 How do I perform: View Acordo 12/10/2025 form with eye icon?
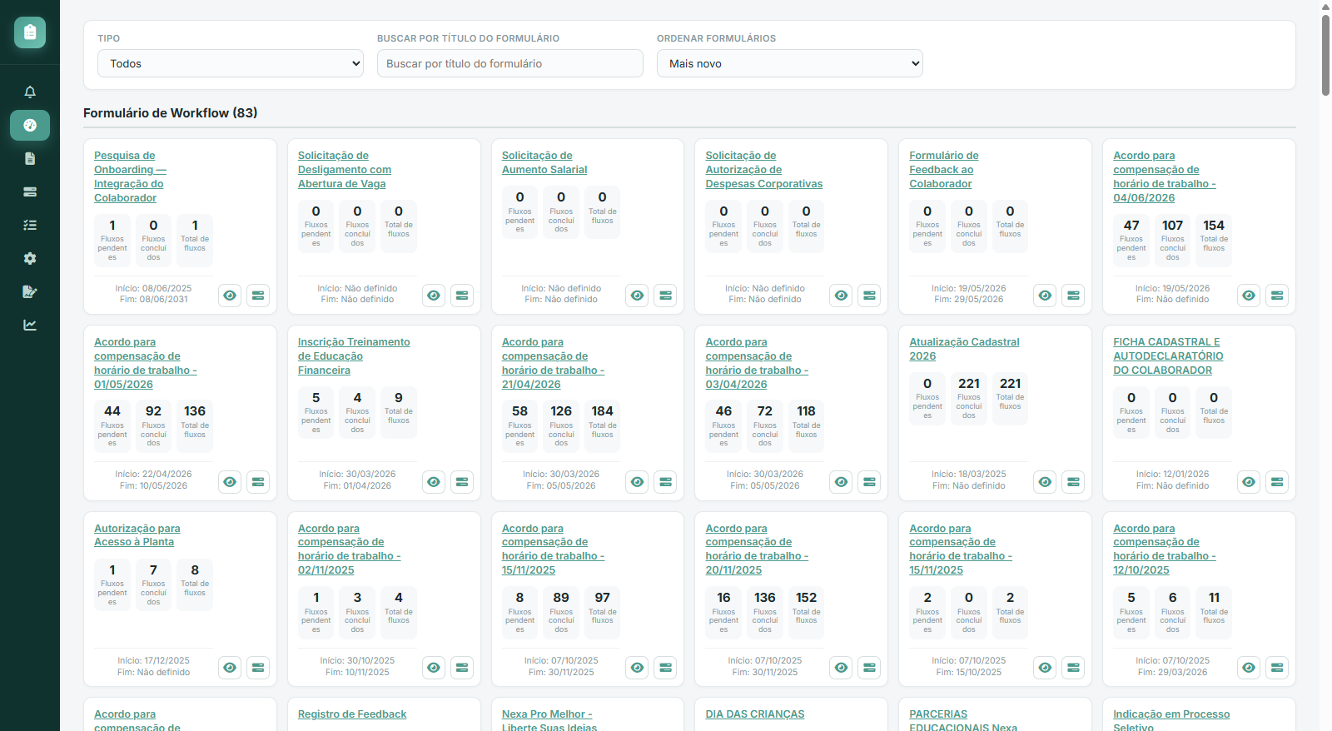(1249, 668)
